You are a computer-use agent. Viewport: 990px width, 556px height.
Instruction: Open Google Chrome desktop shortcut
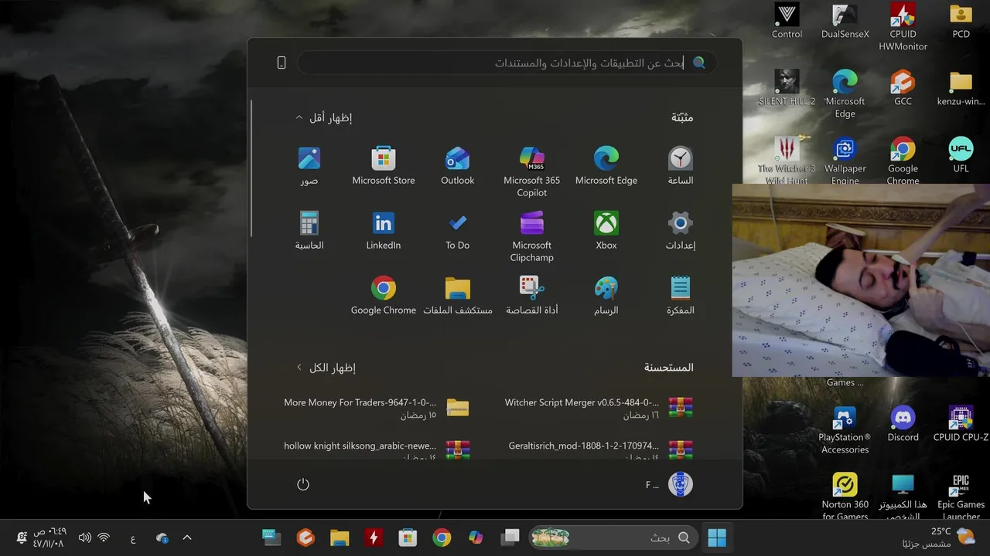point(903,161)
